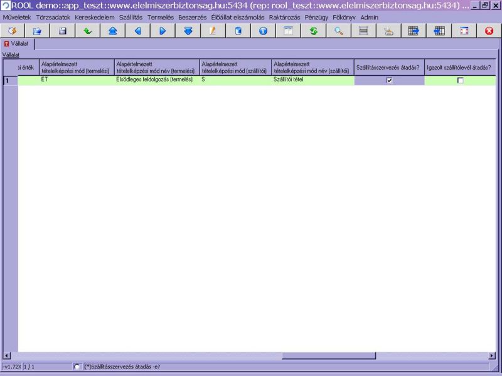
Task: Click the floppy disk save icon
Action: 62,31
